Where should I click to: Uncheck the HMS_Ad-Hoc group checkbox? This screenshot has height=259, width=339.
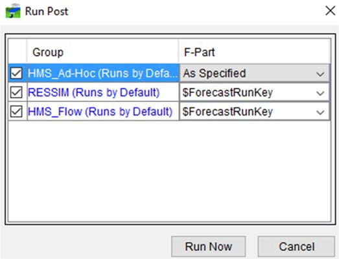16,73
